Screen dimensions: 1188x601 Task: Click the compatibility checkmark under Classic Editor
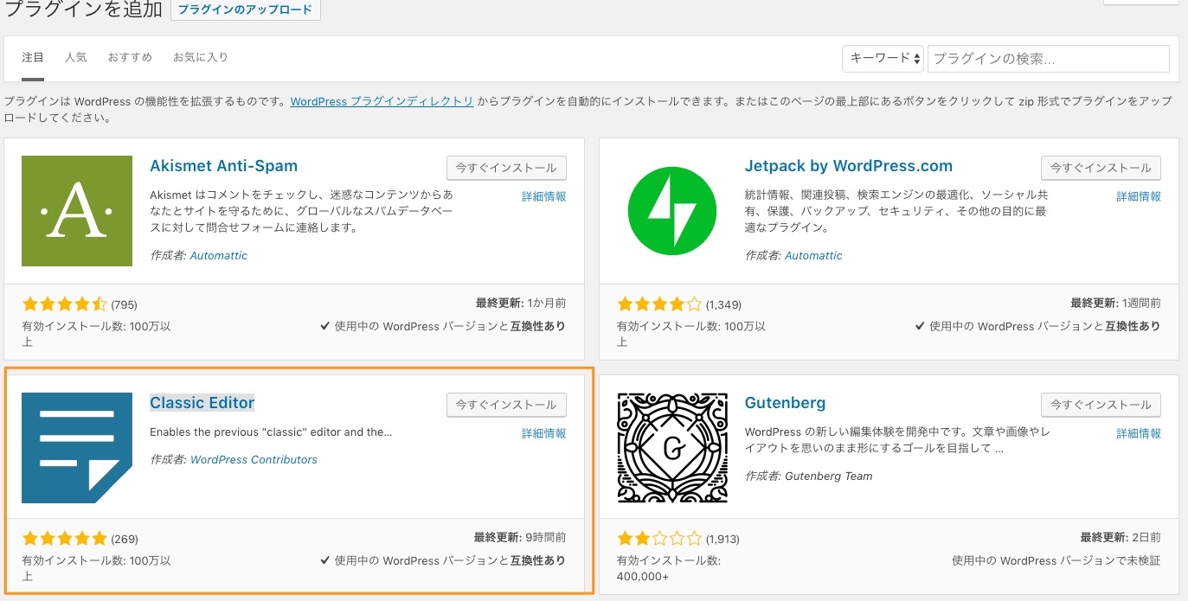[324, 561]
